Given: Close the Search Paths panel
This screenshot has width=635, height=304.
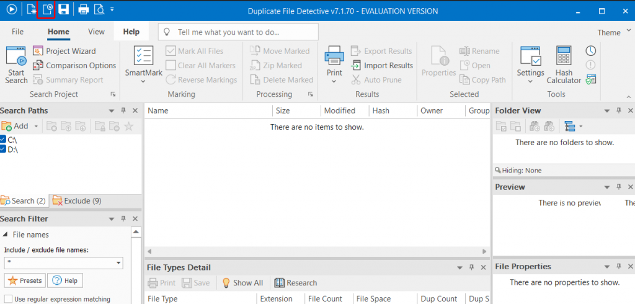Looking at the screenshot, I should click(x=135, y=110).
